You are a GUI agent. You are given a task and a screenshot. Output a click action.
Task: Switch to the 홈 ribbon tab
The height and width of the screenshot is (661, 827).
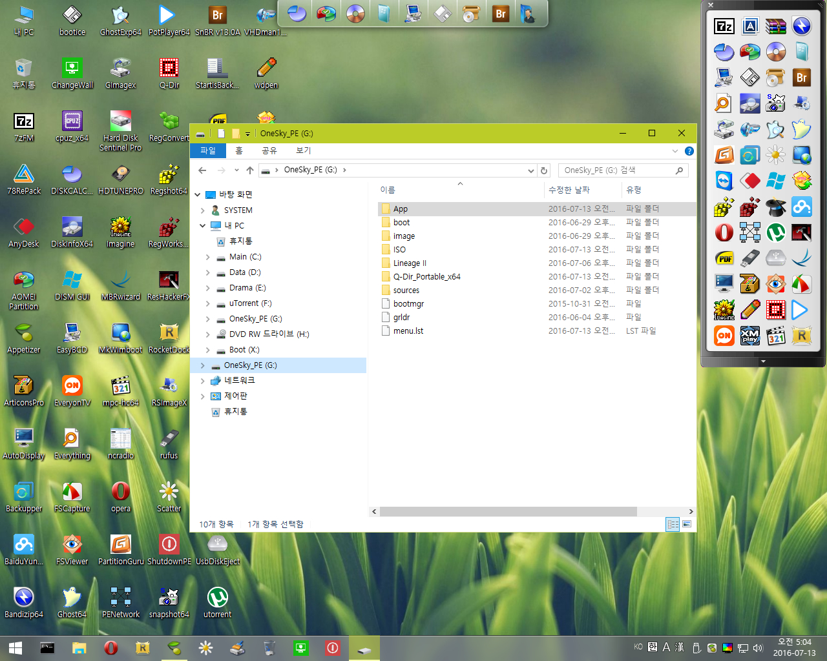click(239, 150)
